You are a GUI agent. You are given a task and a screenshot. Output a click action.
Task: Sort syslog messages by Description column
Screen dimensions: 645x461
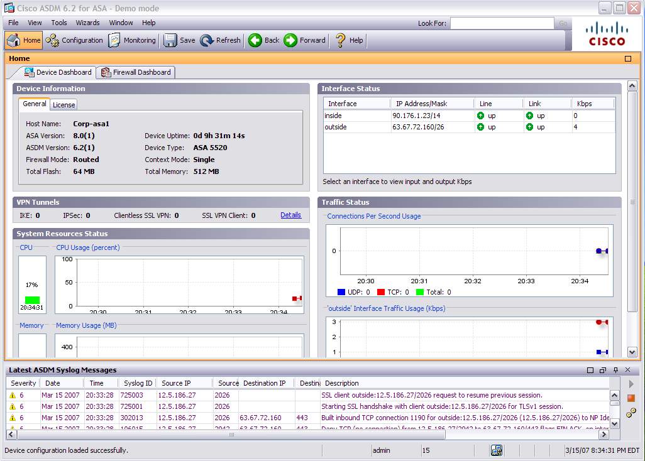pyautogui.click(x=465, y=383)
